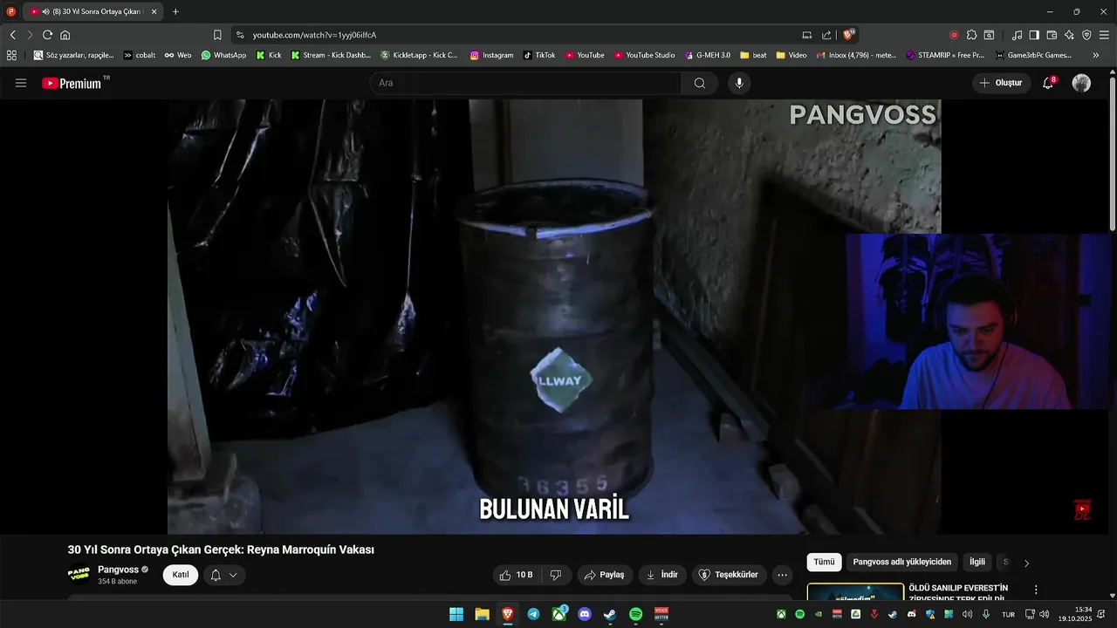Screen dimensions: 1117x628
Task: Like the video with thumbs up
Action: [x=516, y=575]
